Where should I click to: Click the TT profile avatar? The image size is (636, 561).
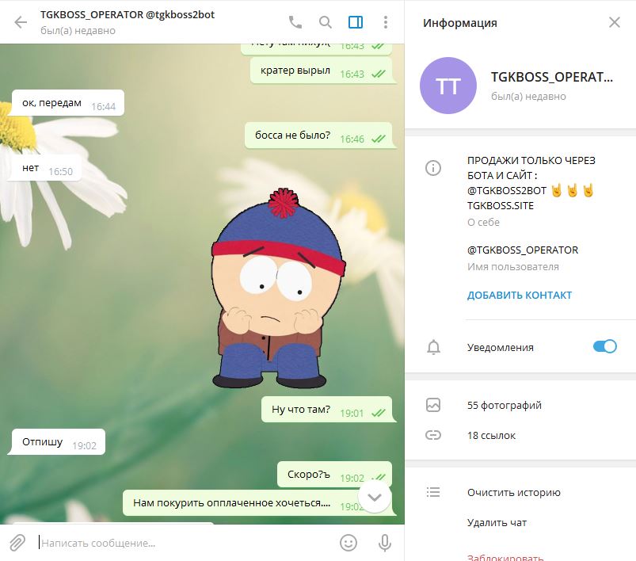pos(448,86)
